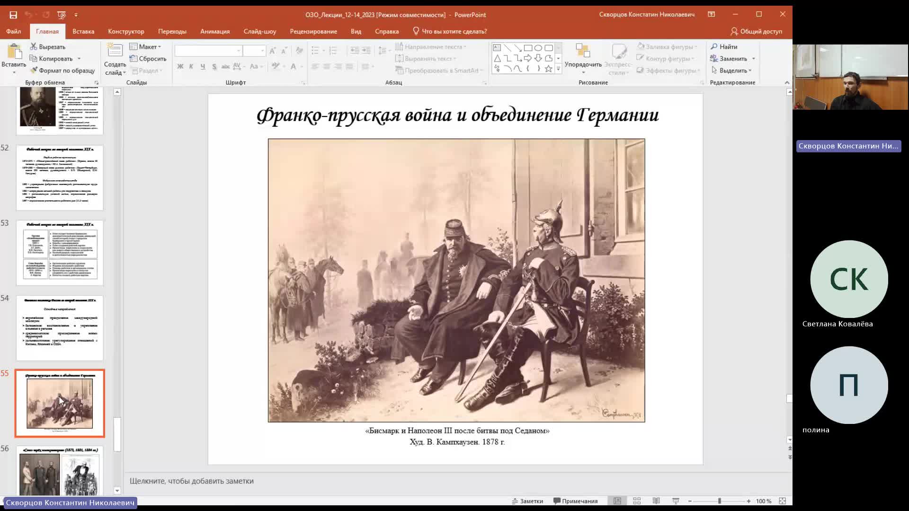Image resolution: width=909 pixels, height=511 pixels.
Task: Select slide 54 thumbnail
Action: point(60,328)
